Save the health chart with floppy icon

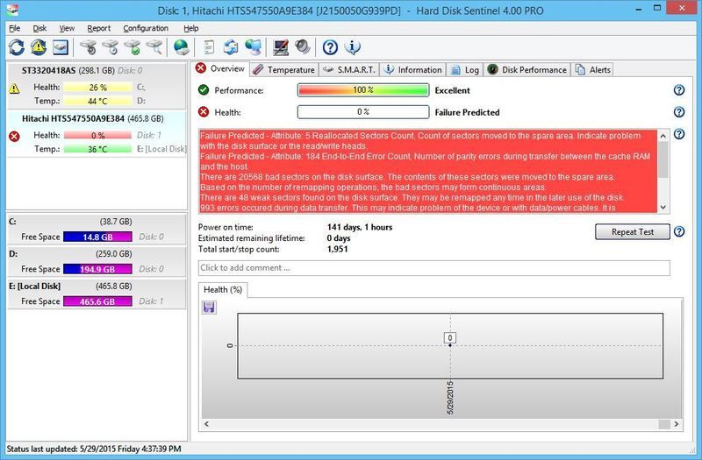point(209,308)
